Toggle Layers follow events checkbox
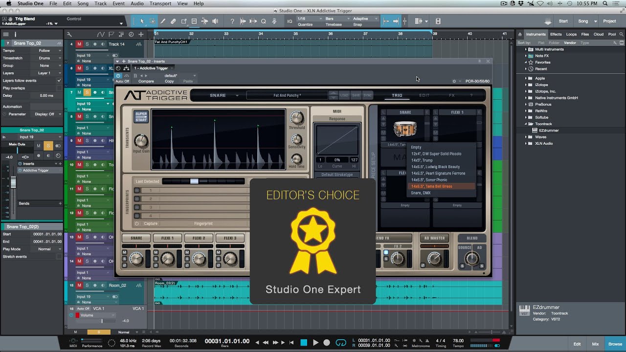The image size is (626, 352). [x=59, y=81]
